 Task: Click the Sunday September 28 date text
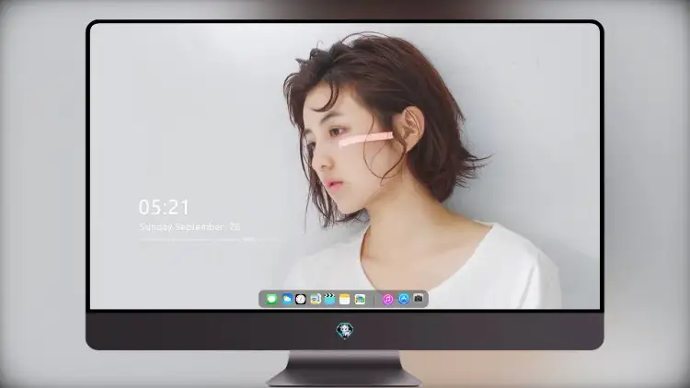coord(190,226)
